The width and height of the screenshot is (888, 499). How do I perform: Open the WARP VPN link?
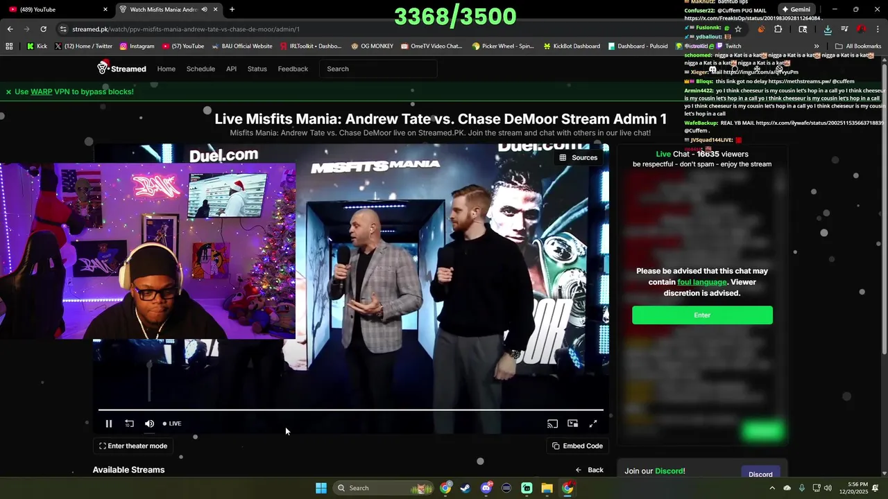pos(42,91)
